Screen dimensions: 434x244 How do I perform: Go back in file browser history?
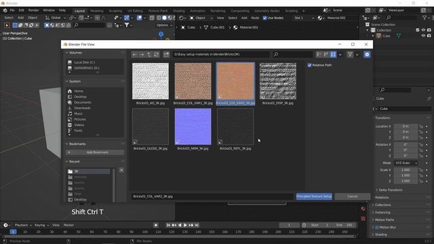(x=135, y=54)
